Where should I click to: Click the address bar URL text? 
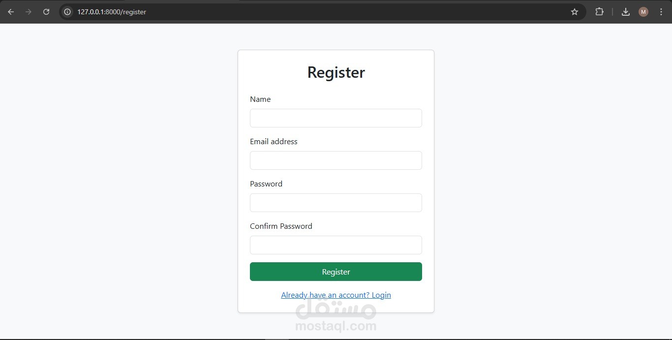tap(112, 12)
